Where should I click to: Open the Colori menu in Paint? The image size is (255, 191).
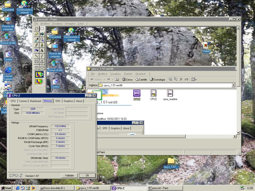80,24
